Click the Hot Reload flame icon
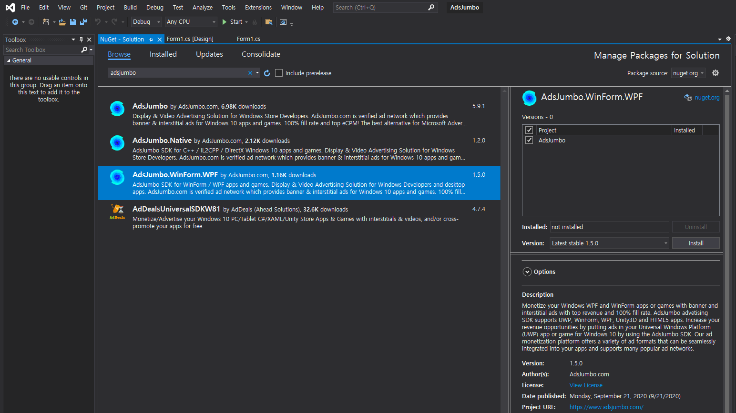The width and height of the screenshot is (736, 413). [x=255, y=22]
